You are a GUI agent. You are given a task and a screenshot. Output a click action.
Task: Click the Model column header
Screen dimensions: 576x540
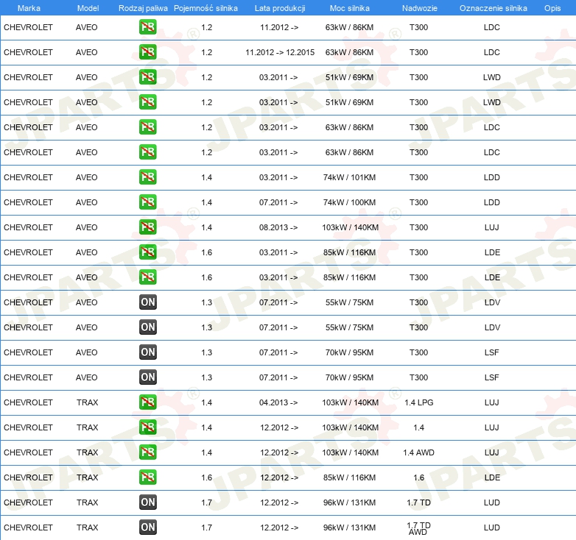(88, 7)
